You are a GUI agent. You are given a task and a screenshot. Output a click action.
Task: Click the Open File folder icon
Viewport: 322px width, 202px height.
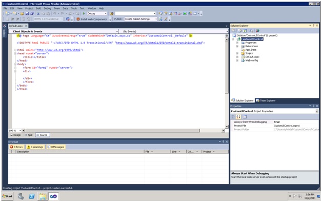(22, 13)
